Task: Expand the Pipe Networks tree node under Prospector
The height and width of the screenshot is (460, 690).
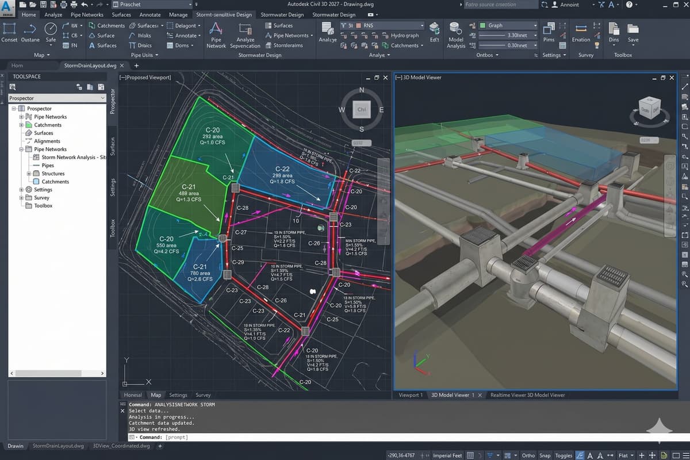Action: [21, 117]
